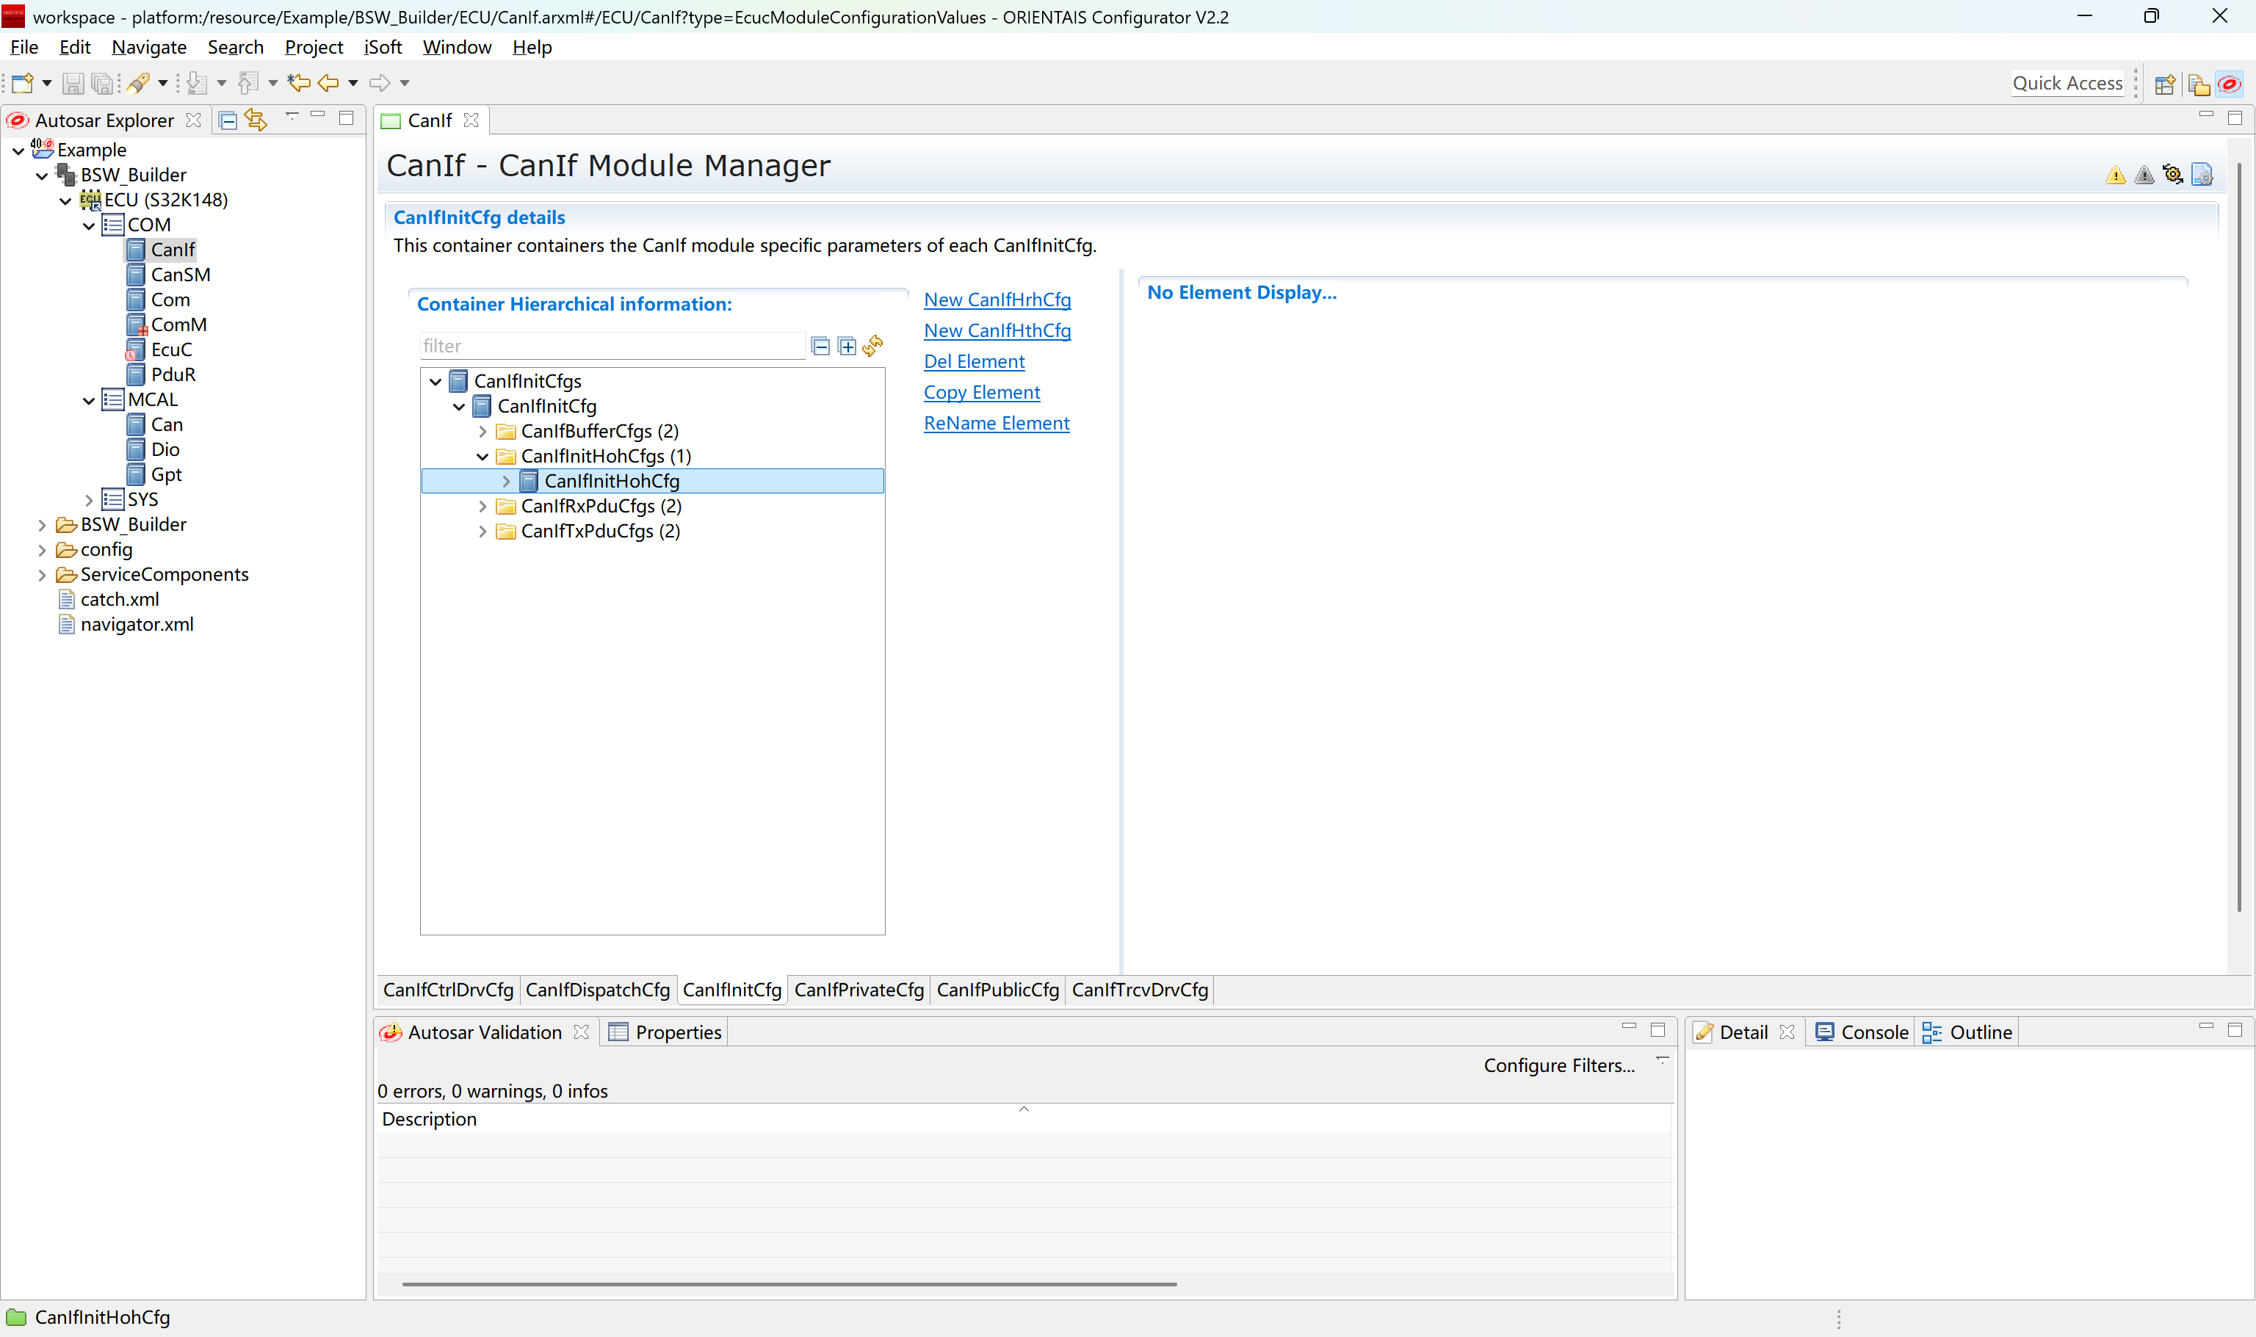Image resolution: width=2256 pixels, height=1337 pixels.
Task: Click the Last Edit Location arrow
Action: point(298,83)
